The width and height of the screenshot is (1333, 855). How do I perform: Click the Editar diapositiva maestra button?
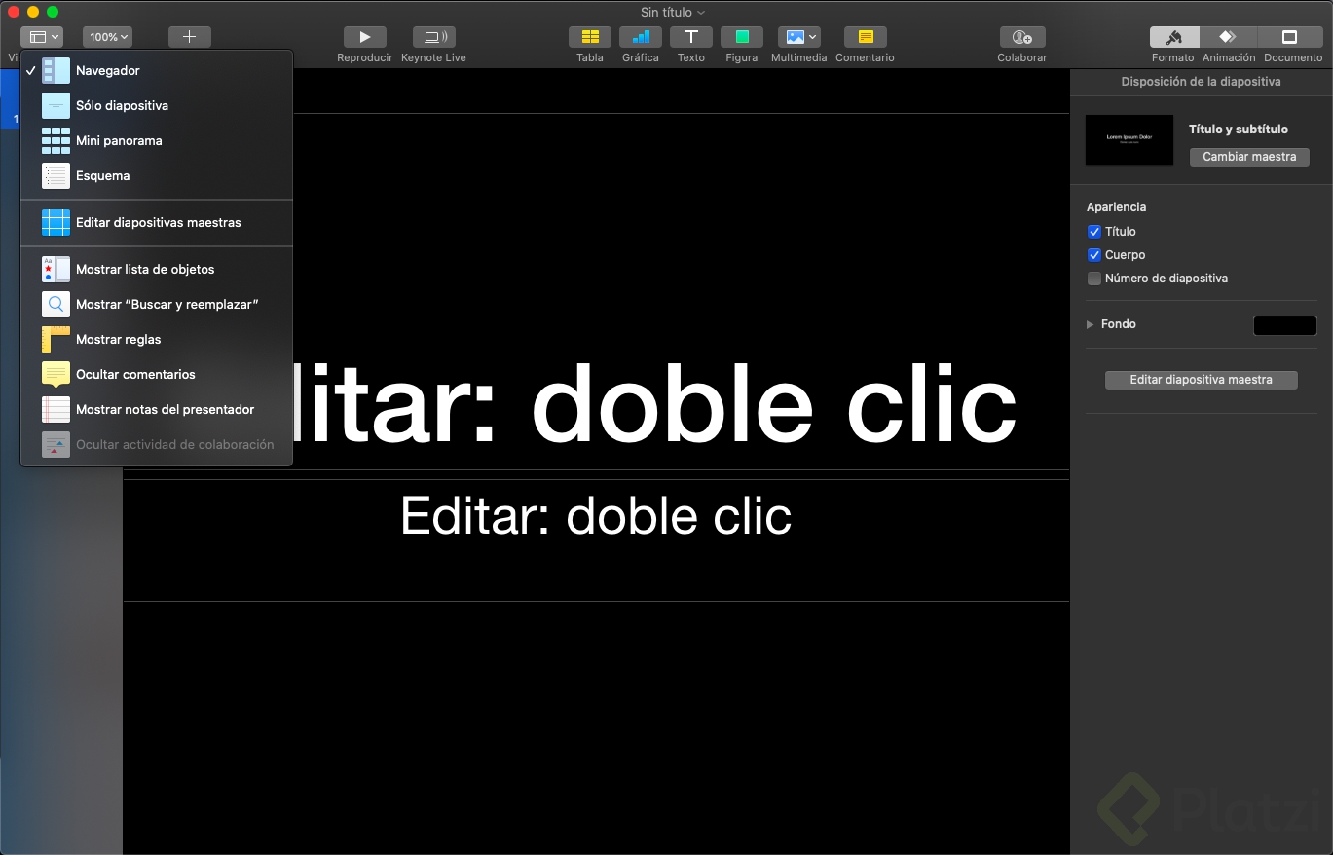tap(1201, 380)
